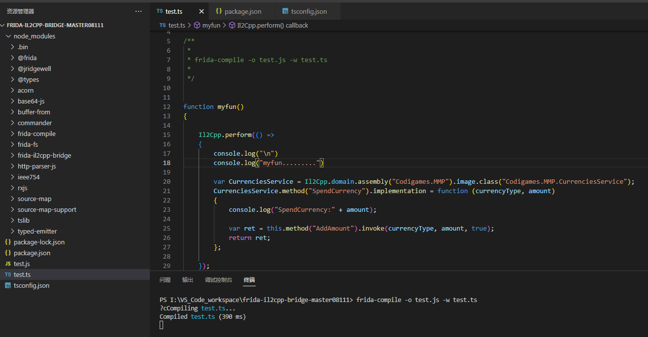Collapse the node_modules folder
Viewport: 648px width, 337px height.
coord(8,35)
